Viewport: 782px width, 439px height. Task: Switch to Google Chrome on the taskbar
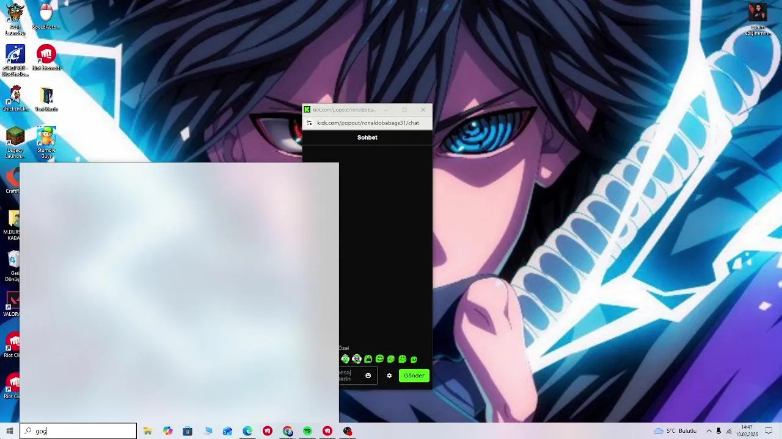(288, 431)
